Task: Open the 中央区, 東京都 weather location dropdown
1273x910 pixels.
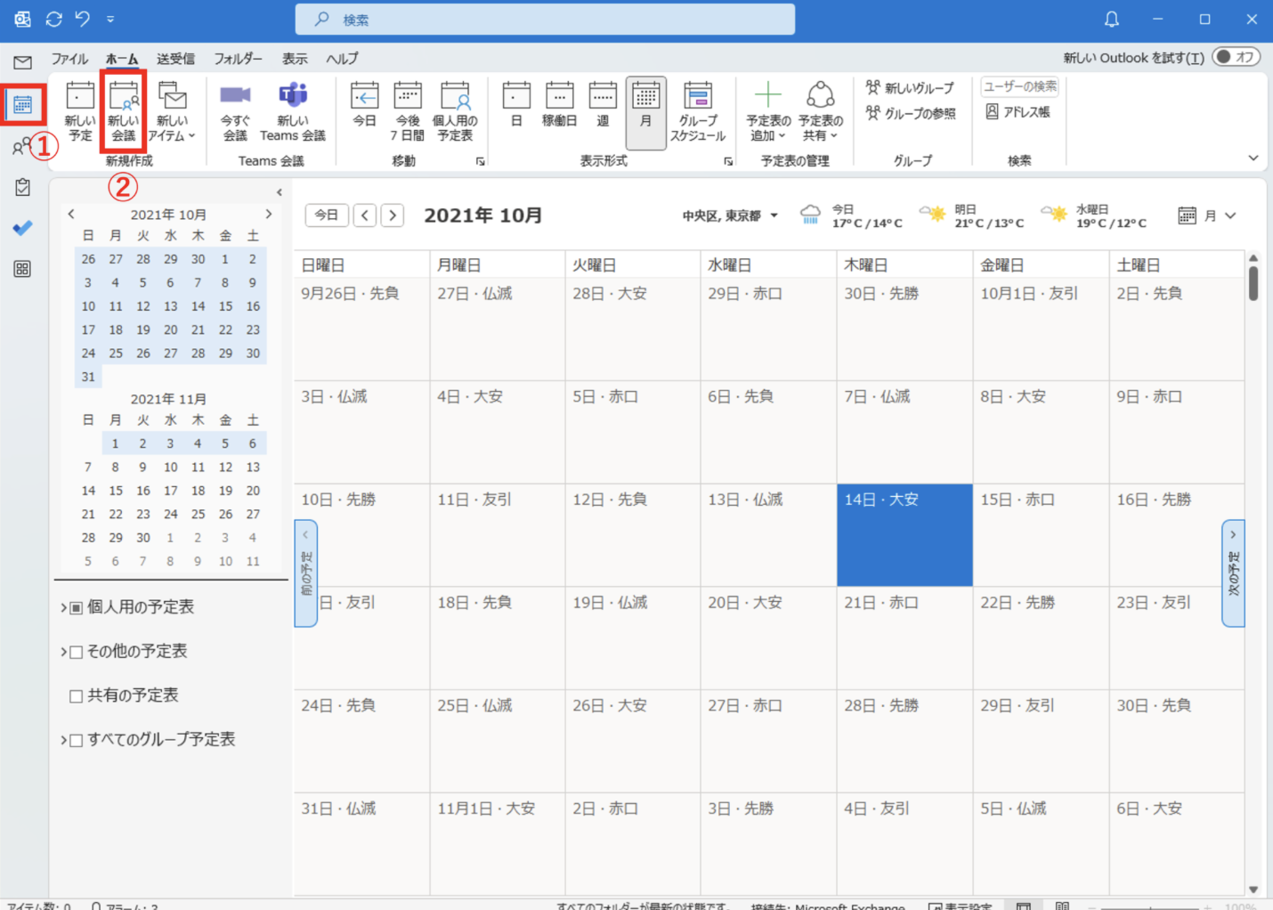Action: pyautogui.click(x=730, y=215)
